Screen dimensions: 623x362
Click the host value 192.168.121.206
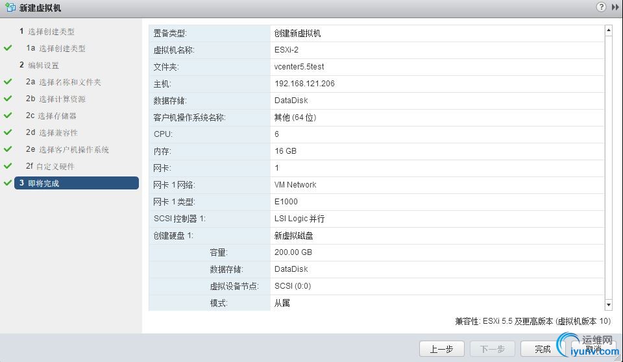[305, 84]
